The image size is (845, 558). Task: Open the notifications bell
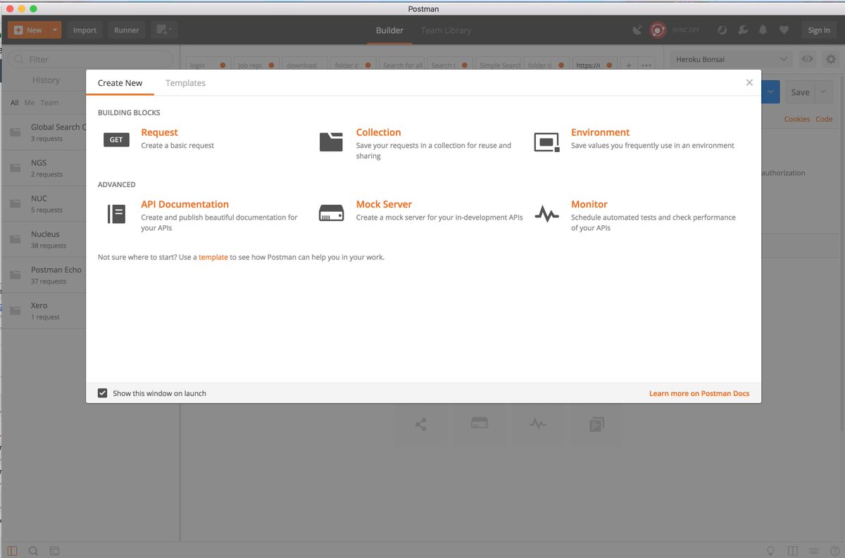click(x=763, y=30)
